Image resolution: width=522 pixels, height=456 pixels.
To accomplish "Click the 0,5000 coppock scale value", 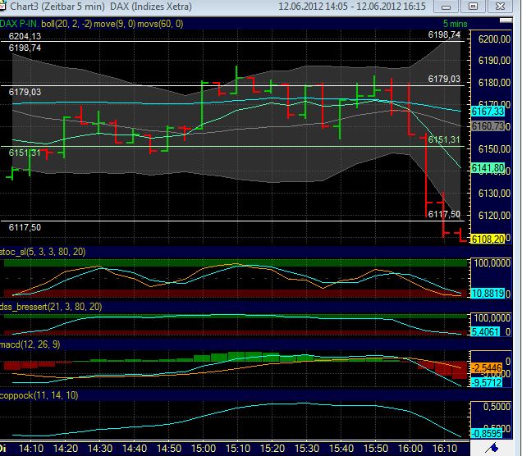I will (x=497, y=407).
